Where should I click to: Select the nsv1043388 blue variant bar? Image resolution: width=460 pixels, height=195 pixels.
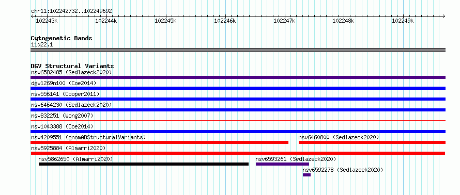coord(238,132)
